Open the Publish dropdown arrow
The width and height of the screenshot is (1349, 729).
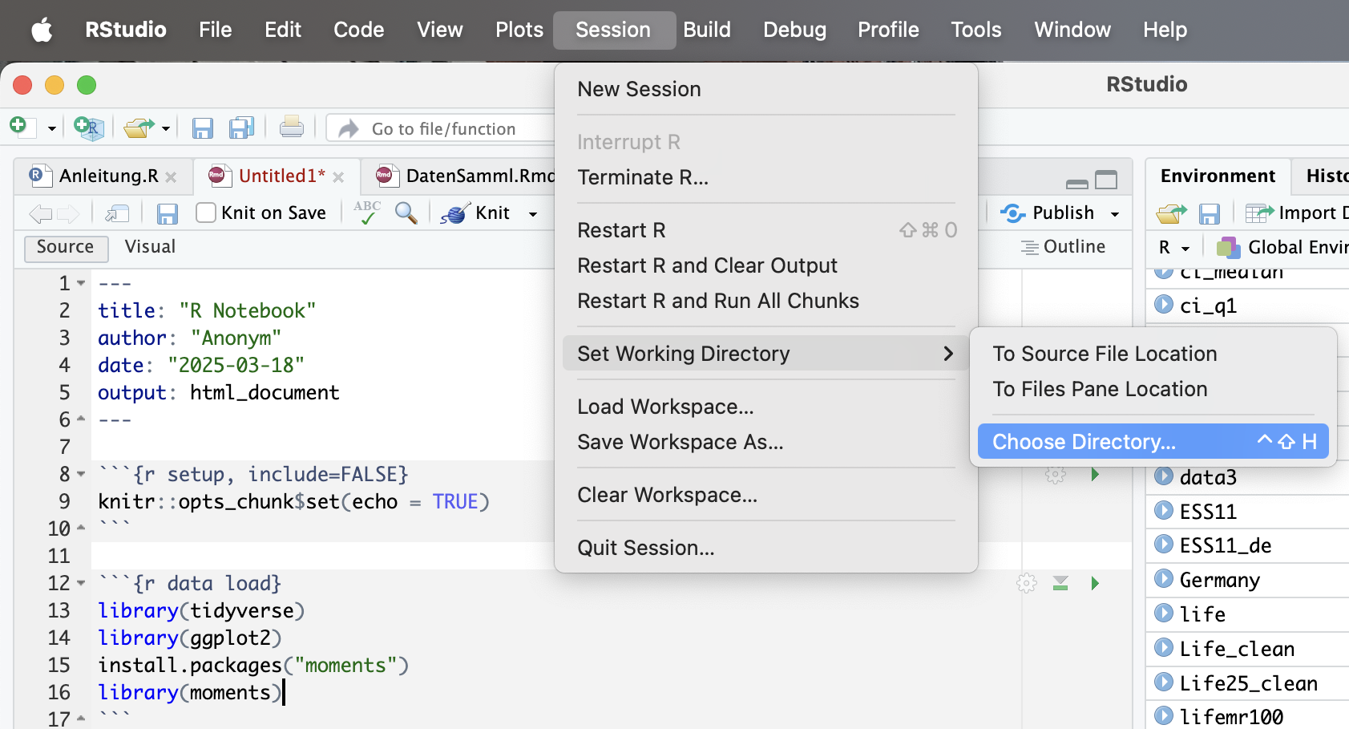[1115, 213]
